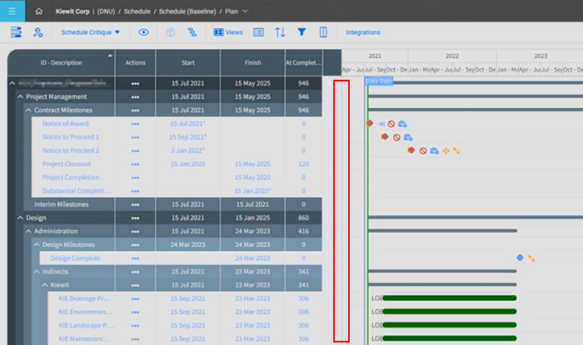Open actions menu for Design Complete
This screenshot has height=345, width=583.
[x=135, y=259]
